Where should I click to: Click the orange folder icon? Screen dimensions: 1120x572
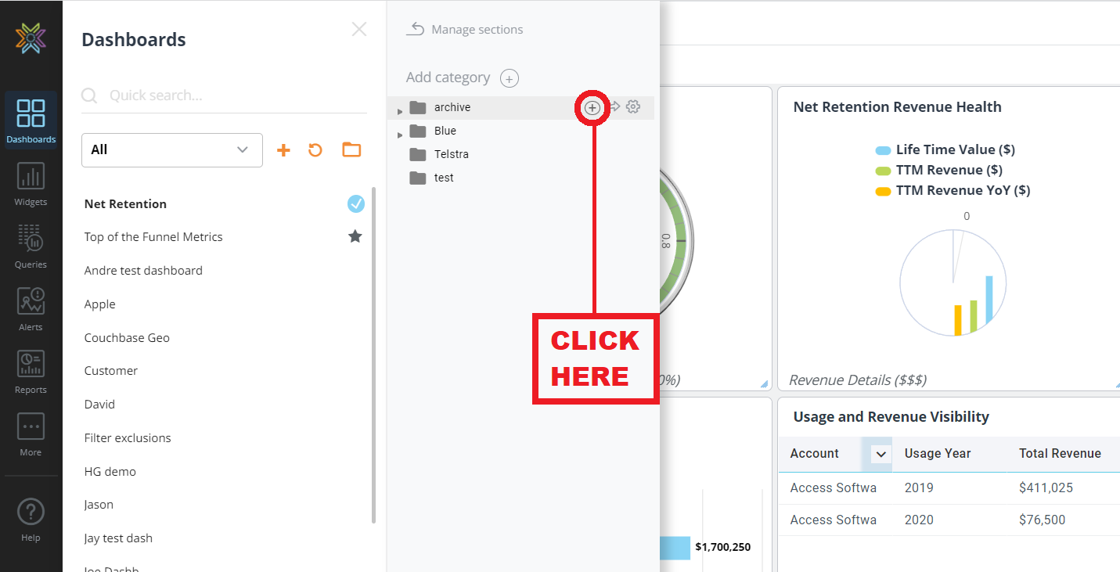pos(351,149)
